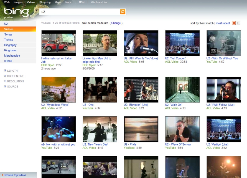Open the Hollins Italian Job video thumbnail

coord(58,43)
